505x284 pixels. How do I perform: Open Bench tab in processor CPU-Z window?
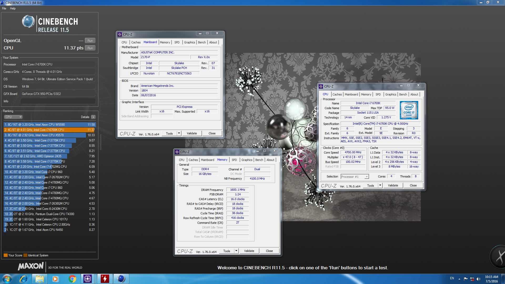coord(403,94)
